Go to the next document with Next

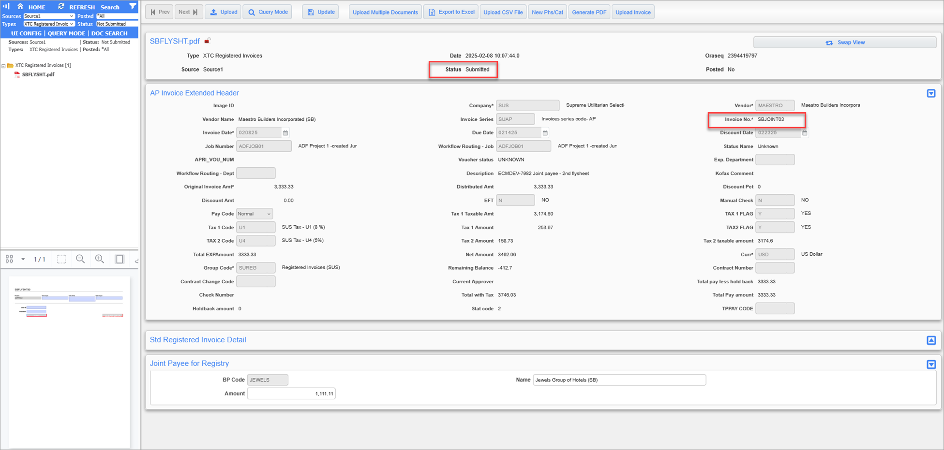click(188, 12)
